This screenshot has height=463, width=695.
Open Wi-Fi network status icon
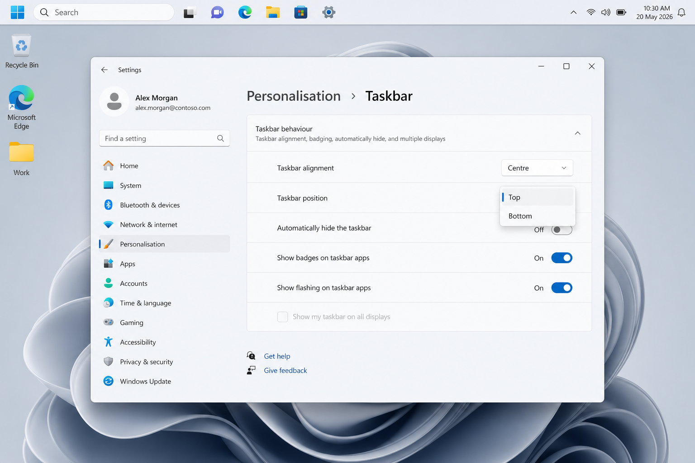(x=590, y=12)
